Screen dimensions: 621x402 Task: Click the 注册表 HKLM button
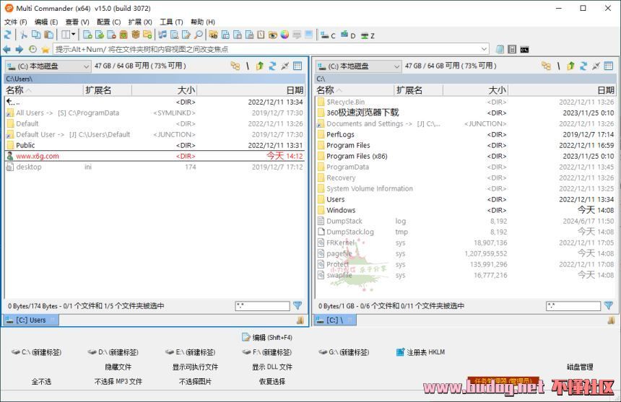point(420,352)
